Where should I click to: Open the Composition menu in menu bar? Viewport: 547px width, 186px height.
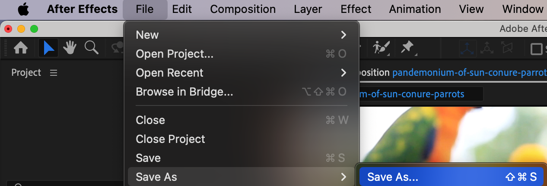click(x=243, y=9)
